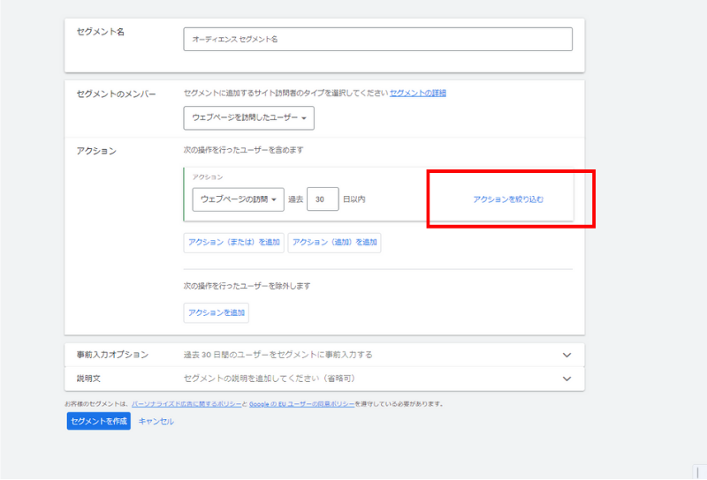Screen dimensions: 707x480
Task: Click the blue セグメントを作成 button
Action: pos(98,422)
